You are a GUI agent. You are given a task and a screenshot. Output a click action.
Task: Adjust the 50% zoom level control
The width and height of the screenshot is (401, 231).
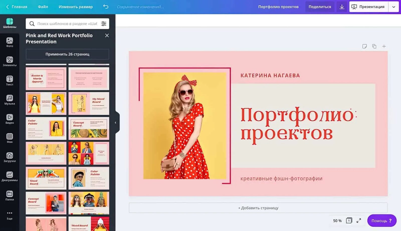point(337,221)
